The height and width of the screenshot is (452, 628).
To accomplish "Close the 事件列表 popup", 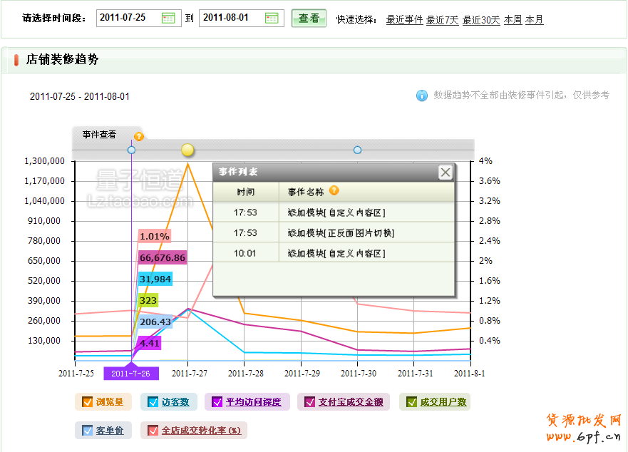I will (445, 172).
